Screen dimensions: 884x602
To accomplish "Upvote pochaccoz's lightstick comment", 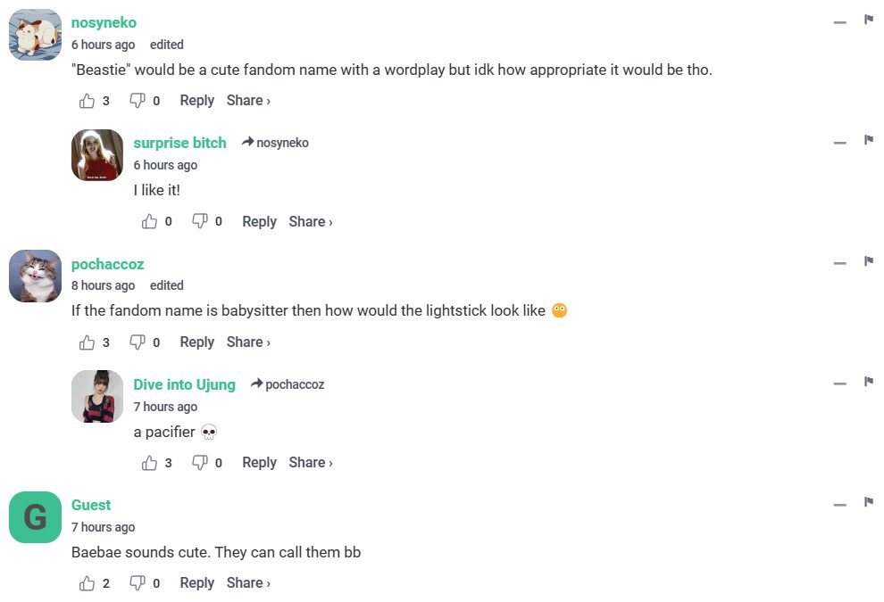I will coord(88,342).
